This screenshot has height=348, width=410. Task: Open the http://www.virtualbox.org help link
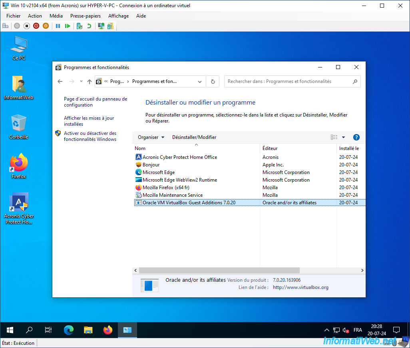pos(301,287)
